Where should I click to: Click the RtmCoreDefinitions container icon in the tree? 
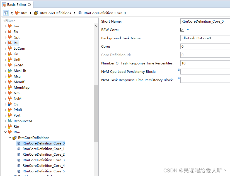point(14,138)
